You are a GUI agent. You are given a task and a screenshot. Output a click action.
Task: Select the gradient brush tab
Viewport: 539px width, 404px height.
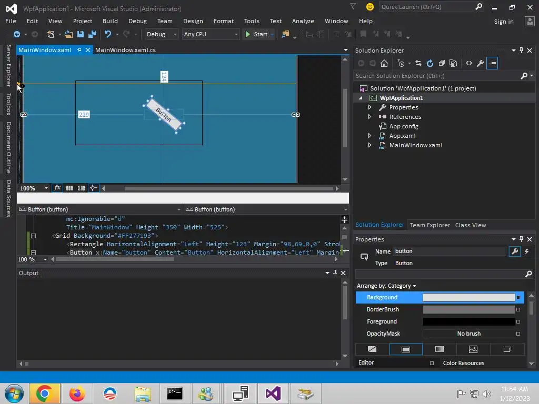[440, 349]
